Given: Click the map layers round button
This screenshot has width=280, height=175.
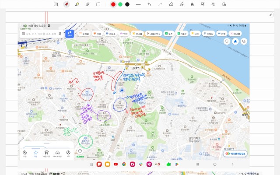Looking at the screenshot, I should (244, 42).
